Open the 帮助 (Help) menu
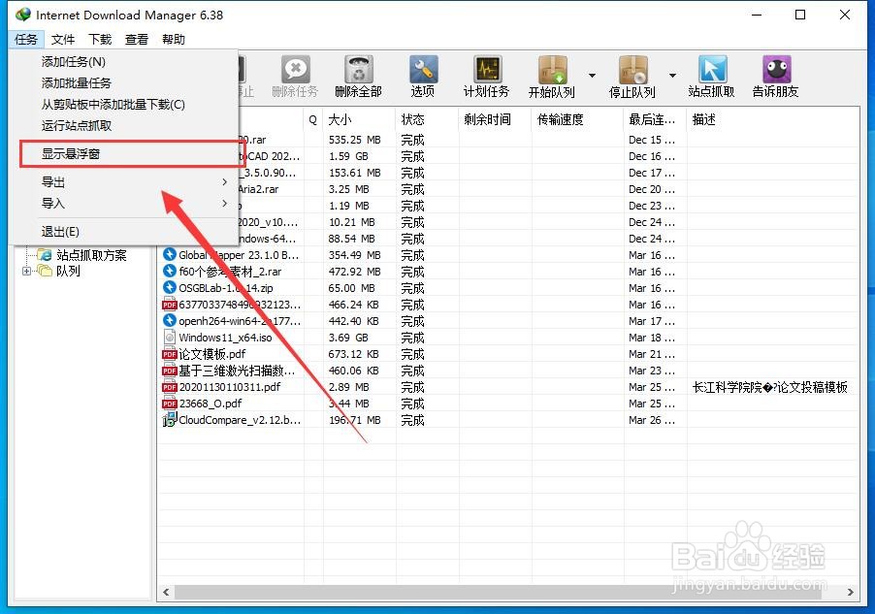 (174, 39)
